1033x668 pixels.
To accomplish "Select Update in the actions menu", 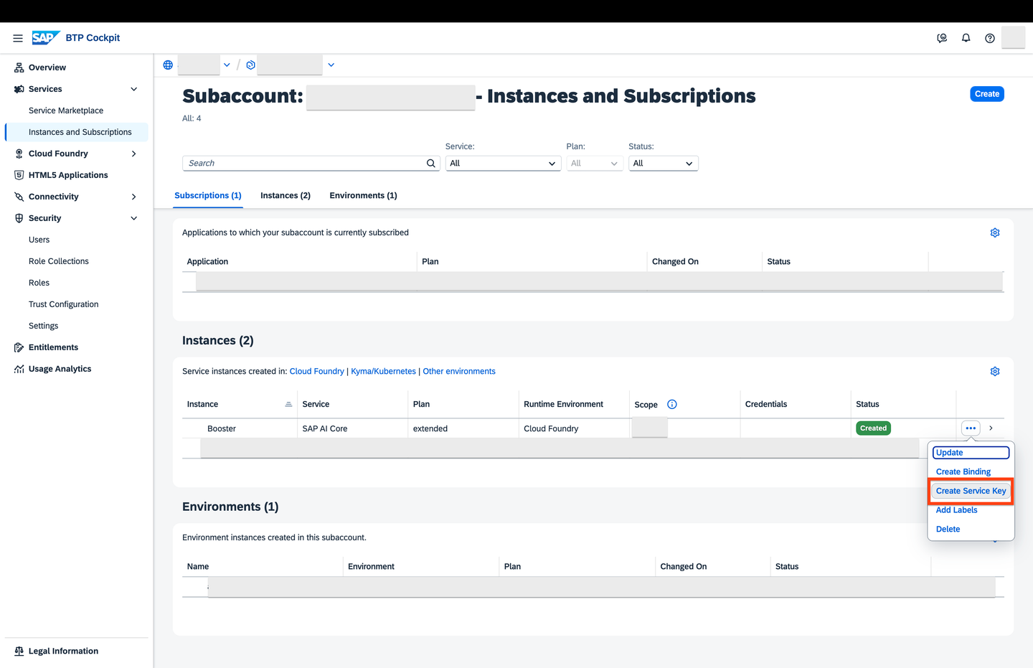I will tap(971, 453).
